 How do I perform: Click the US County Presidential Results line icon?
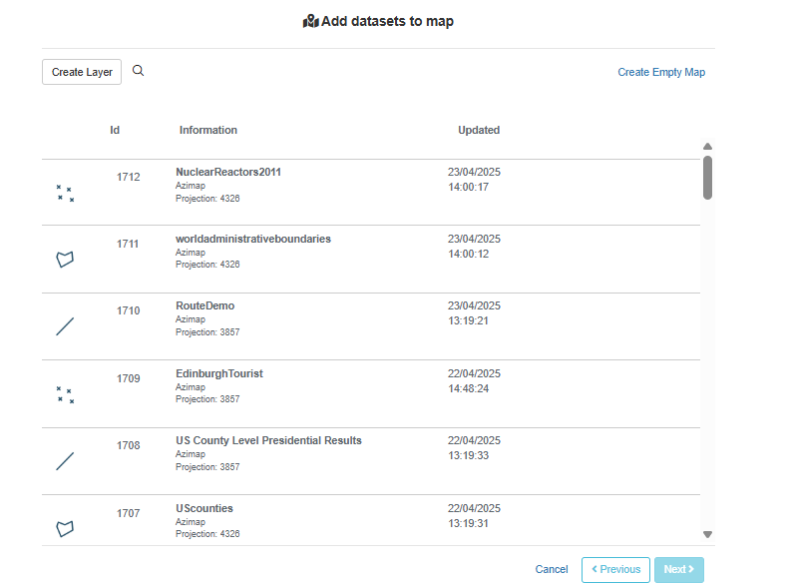click(x=65, y=461)
